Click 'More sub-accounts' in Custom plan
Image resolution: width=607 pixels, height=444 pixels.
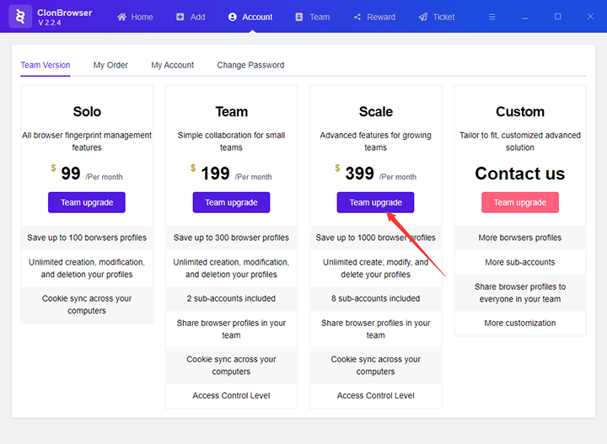pyautogui.click(x=520, y=262)
